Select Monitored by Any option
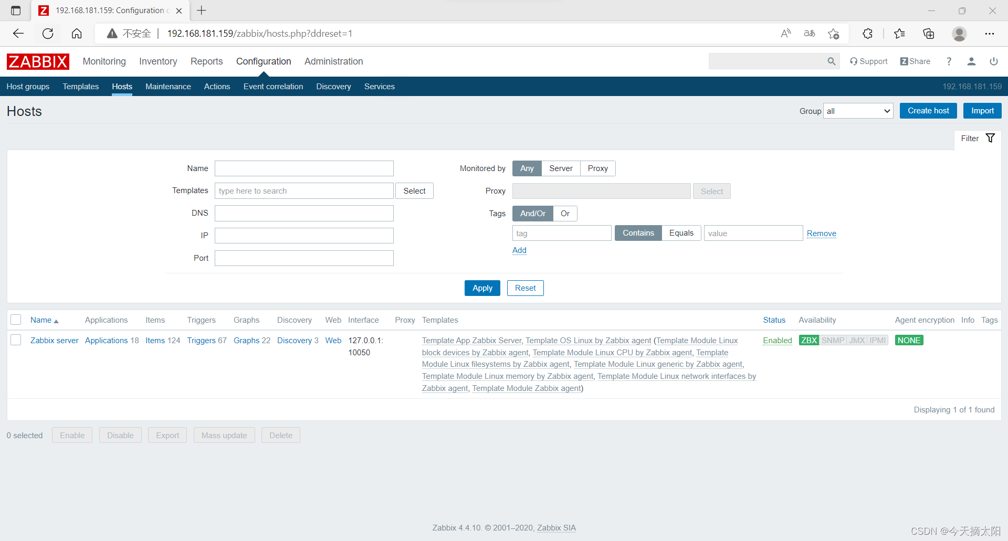Screen dimensions: 1008x541 coord(527,168)
